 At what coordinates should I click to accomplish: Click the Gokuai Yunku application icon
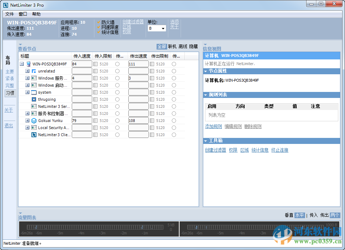click(x=34, y=120)
